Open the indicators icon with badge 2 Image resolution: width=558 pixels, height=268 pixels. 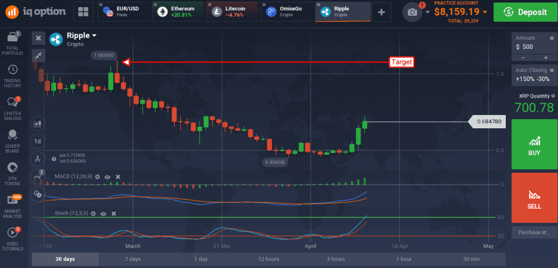coord(38,176)
